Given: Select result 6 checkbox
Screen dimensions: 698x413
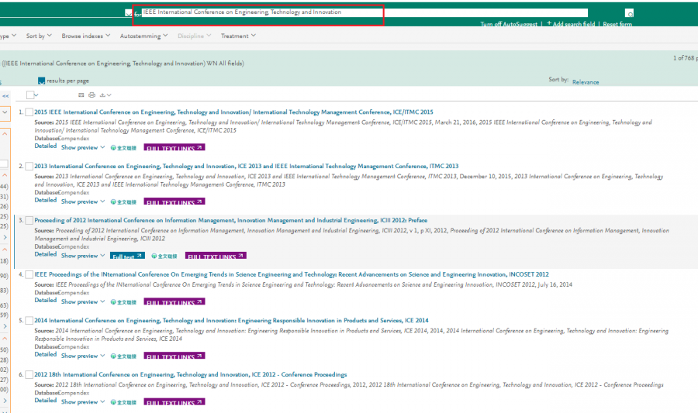Looking at the screenshot, I should coord(29,375).
